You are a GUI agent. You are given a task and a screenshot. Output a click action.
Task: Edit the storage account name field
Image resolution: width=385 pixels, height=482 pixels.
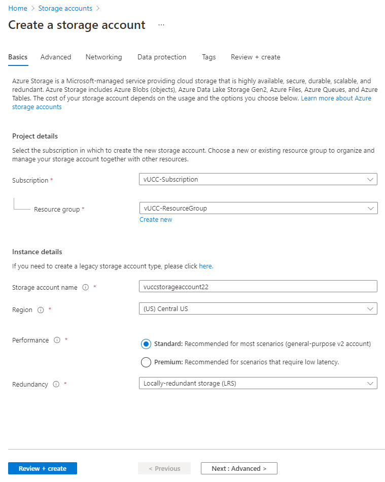258,286
